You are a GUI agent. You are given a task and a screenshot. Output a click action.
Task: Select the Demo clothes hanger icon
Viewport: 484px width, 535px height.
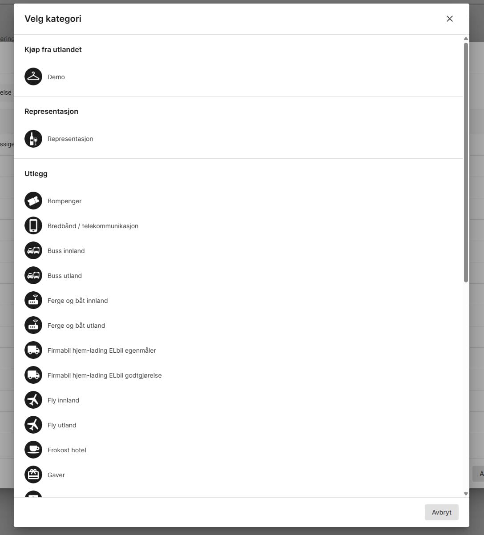pyautogui.click(x=33, y=76)
